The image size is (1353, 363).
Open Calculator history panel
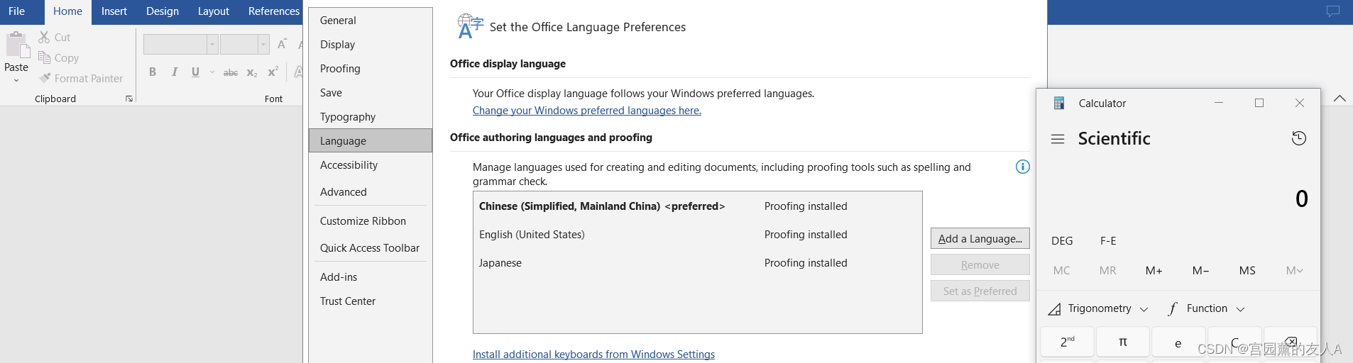click(x=1298, y=138)
